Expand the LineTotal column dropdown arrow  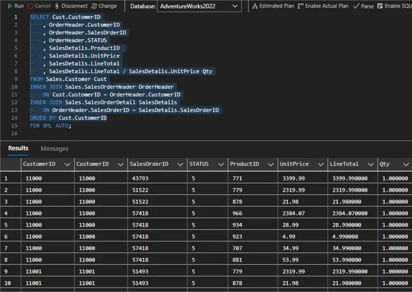(370, 164)
